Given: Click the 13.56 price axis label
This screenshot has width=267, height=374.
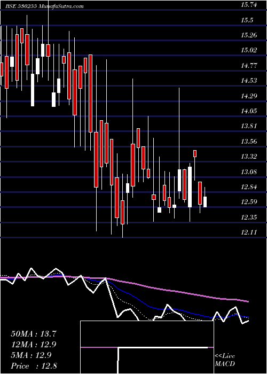Looking at the screenshot, I should pos(249,141).
